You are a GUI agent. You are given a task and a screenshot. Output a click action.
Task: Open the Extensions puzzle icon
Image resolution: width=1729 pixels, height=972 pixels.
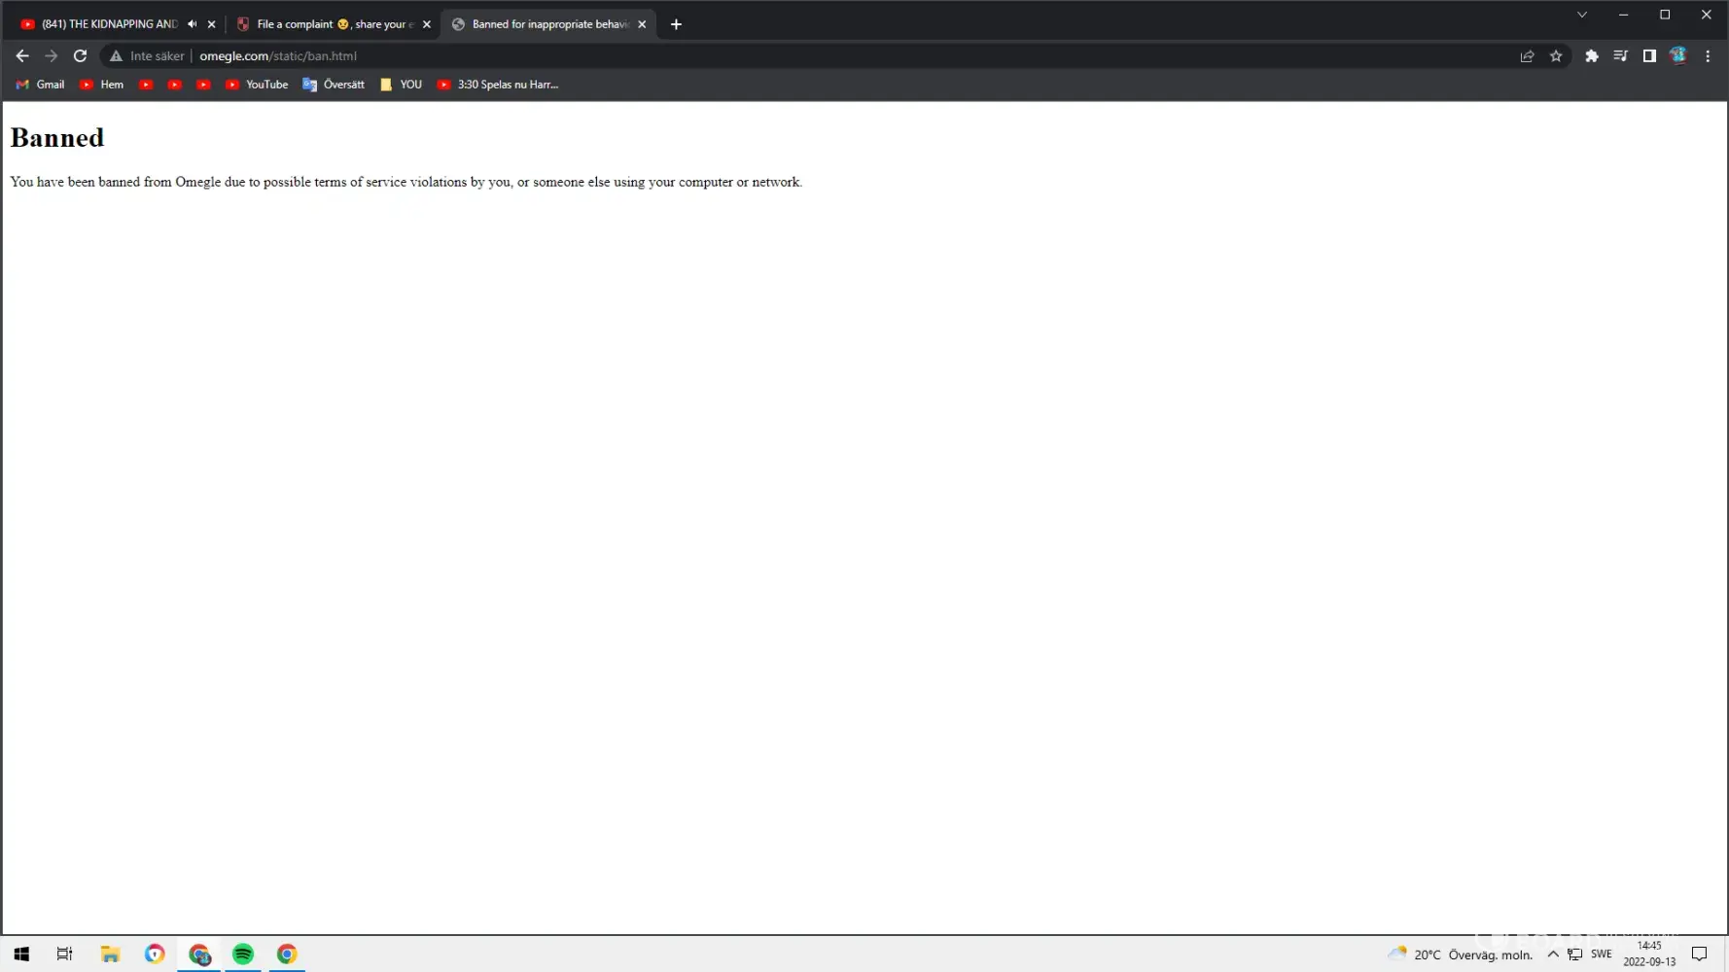[x=1592, y=56]
